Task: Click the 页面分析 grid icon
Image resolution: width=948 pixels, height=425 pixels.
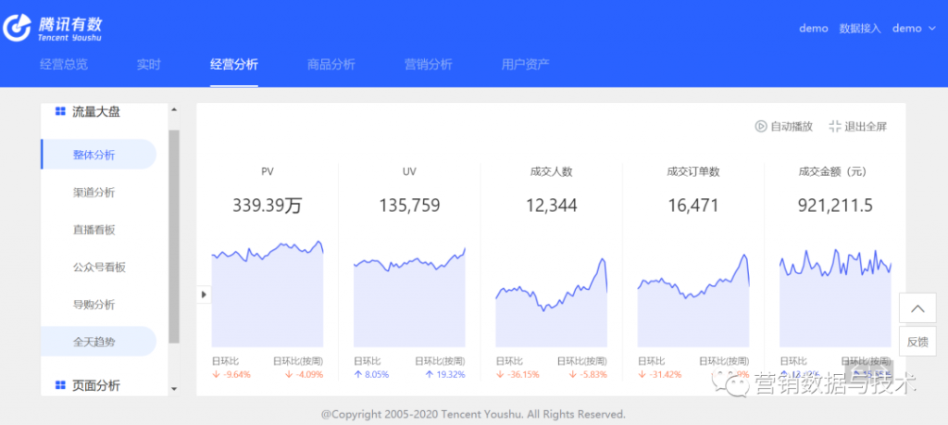Action: [60, 385]
